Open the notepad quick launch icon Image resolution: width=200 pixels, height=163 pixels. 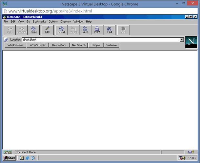22,158
